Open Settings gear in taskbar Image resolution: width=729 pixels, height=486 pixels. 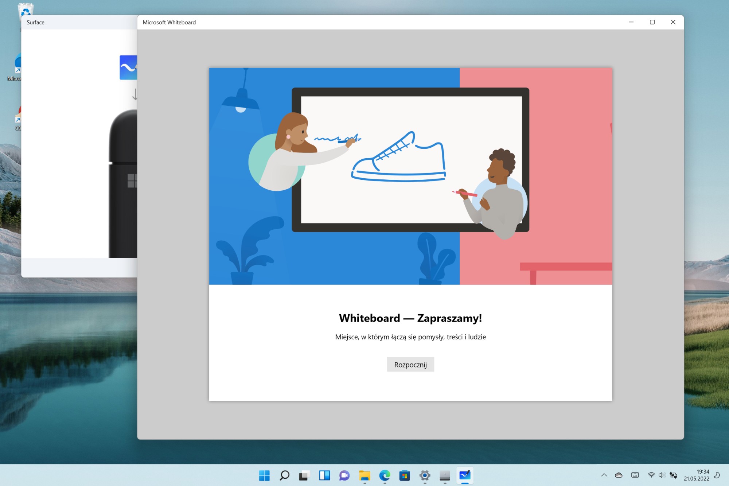click(425, 475)
